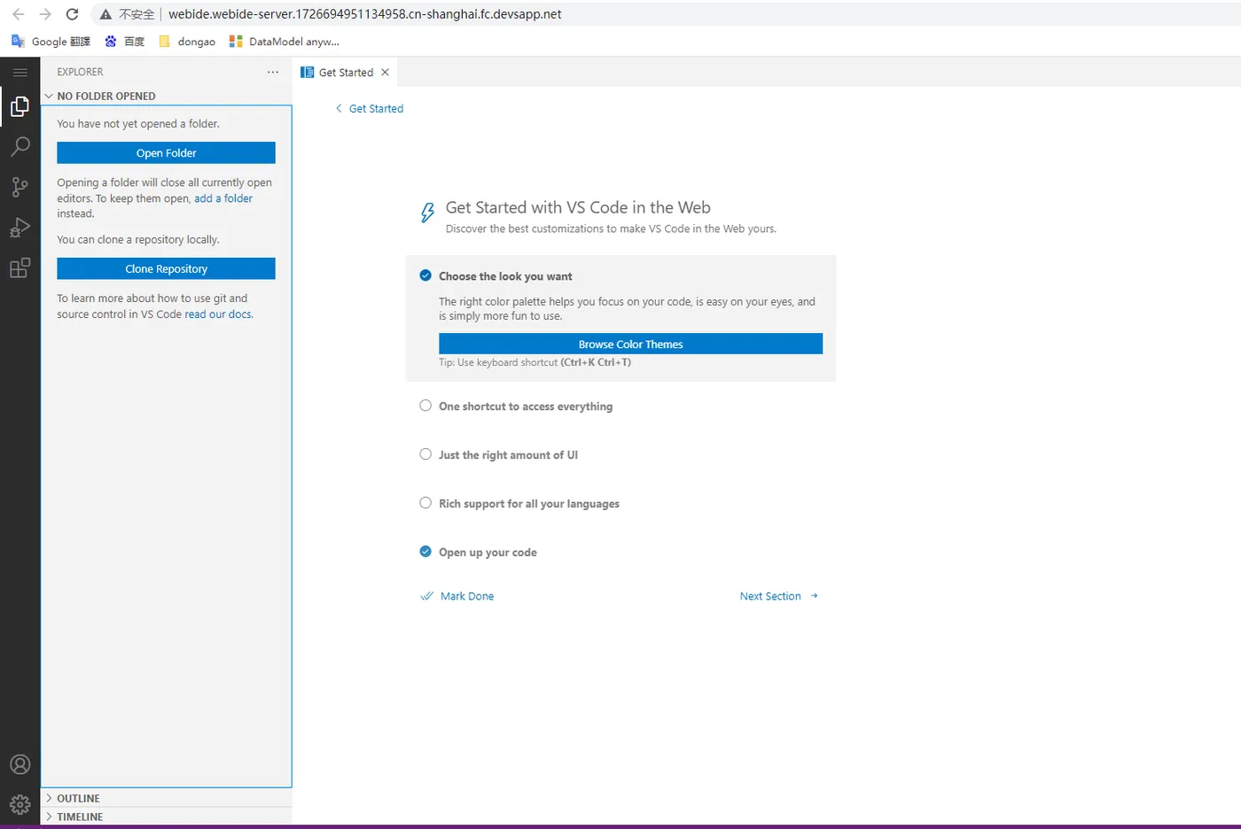
Task: Click the Clone Repository button
Action: (166, 268)
